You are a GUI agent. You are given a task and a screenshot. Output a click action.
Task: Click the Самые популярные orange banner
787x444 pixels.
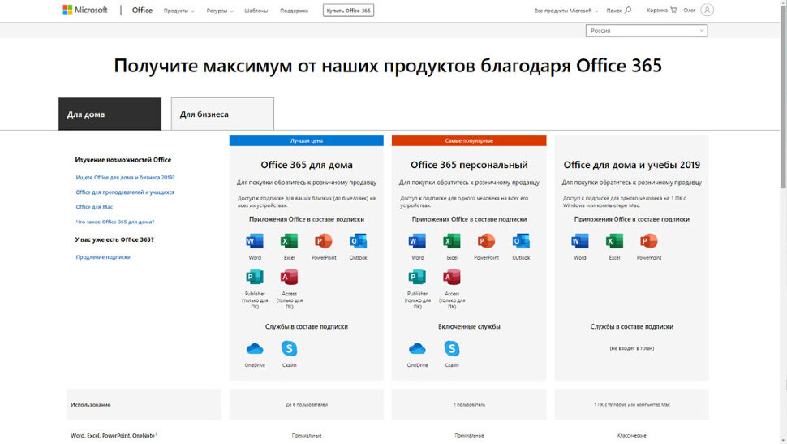469,140
